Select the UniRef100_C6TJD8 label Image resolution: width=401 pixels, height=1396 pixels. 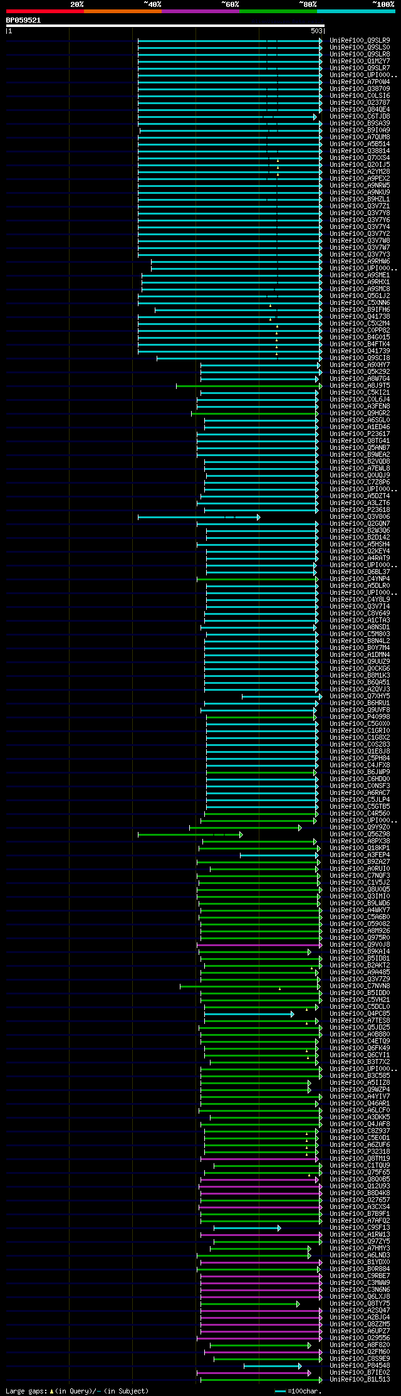point(360,116)
